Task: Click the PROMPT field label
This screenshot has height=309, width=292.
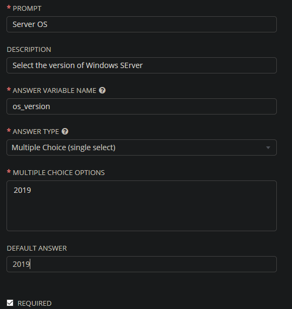Action: [x=27, y=9]
